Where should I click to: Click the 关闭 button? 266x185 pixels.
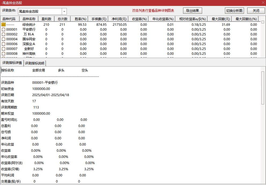(x=256, y=10)
